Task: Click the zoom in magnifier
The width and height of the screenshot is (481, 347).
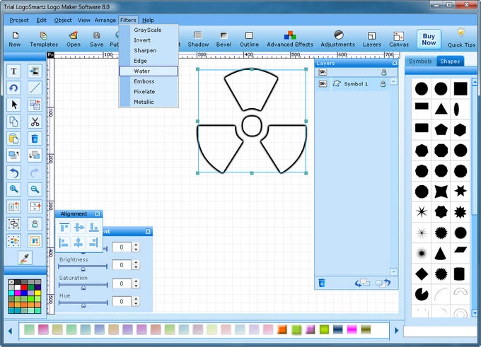Action: coord(14,189)
